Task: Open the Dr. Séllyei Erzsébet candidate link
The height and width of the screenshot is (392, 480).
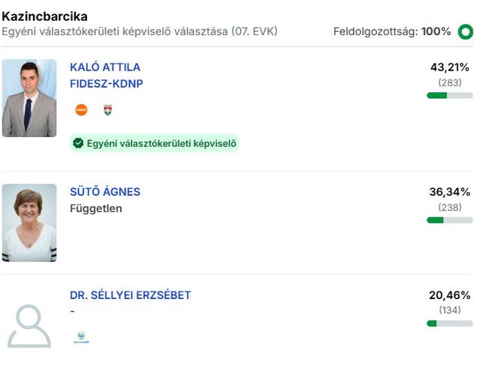Action: tap(130, 295)
